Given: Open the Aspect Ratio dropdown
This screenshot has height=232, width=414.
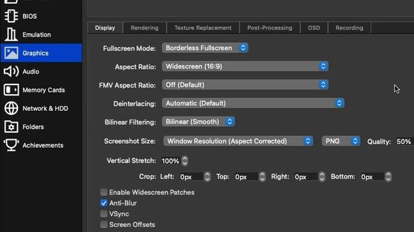Looking at the screenshot, I should click(x=245, y=66).
